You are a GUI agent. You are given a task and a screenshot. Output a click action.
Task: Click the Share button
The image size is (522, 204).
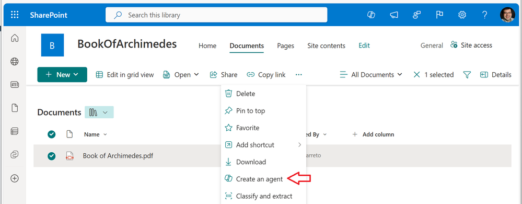click(224, 75)
